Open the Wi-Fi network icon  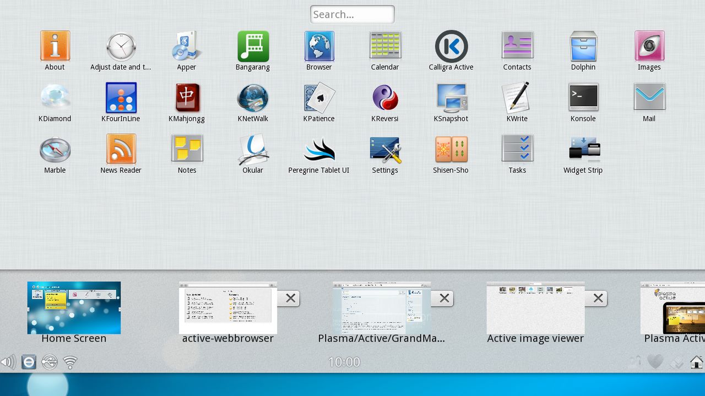coord(70,362)
